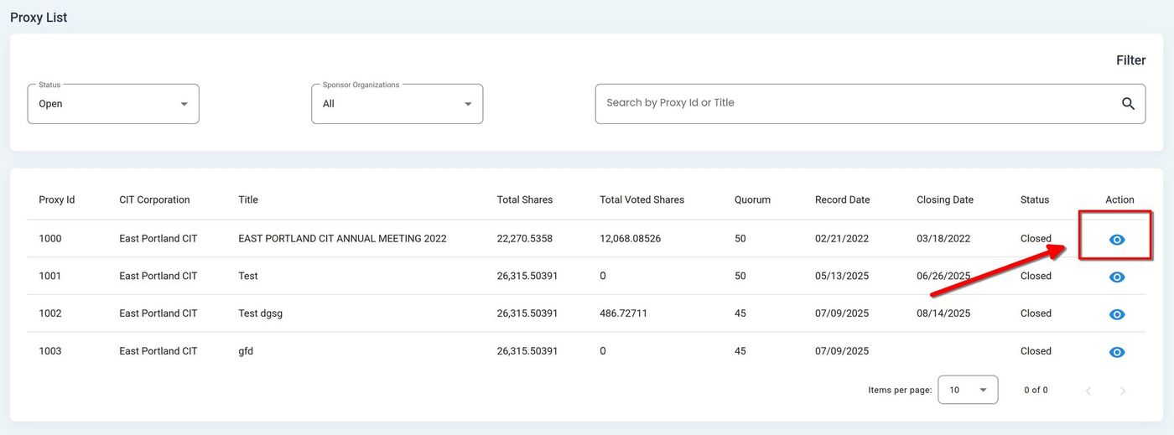Click the Title column header
Viewport: 1174px width, 435px height.
248,199
